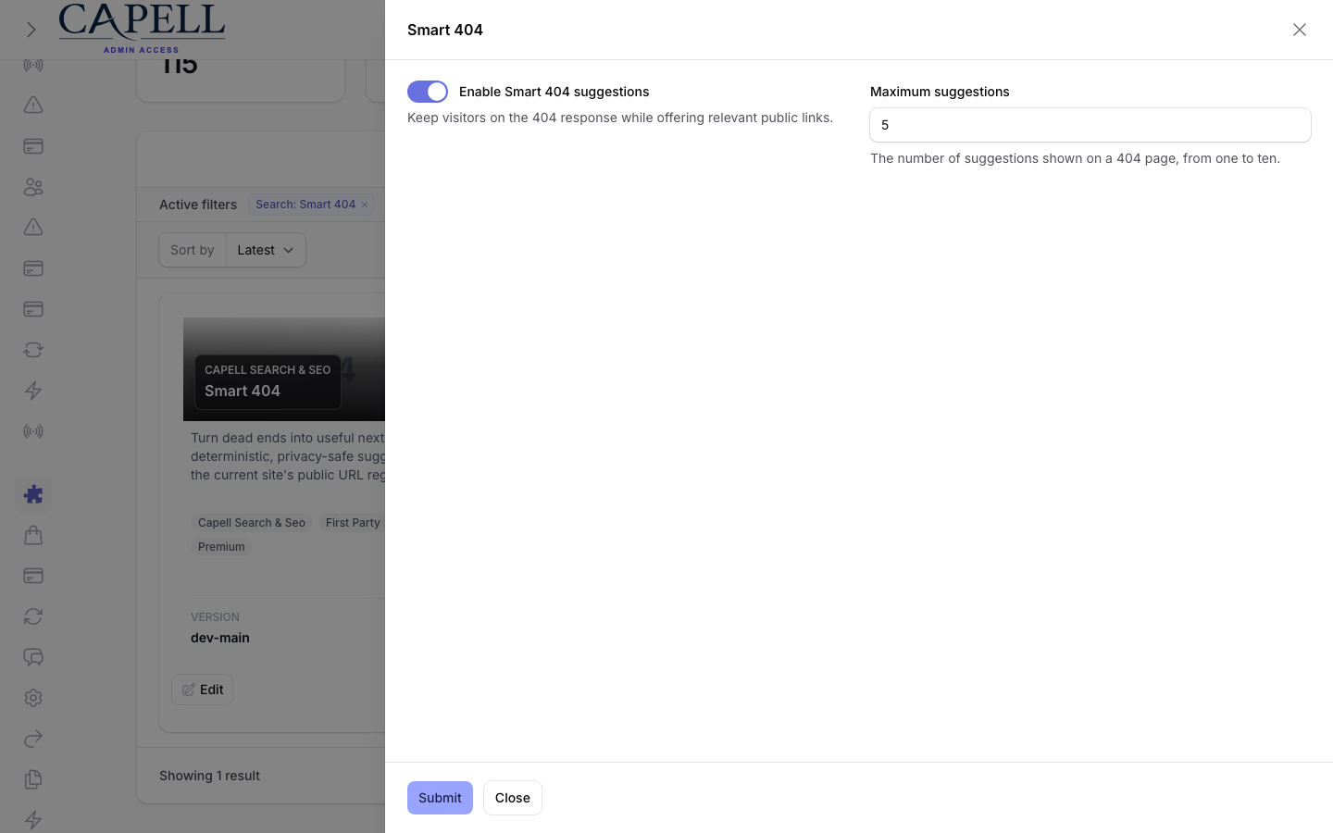Click the 'dev-main' version value

pos(220,638)
